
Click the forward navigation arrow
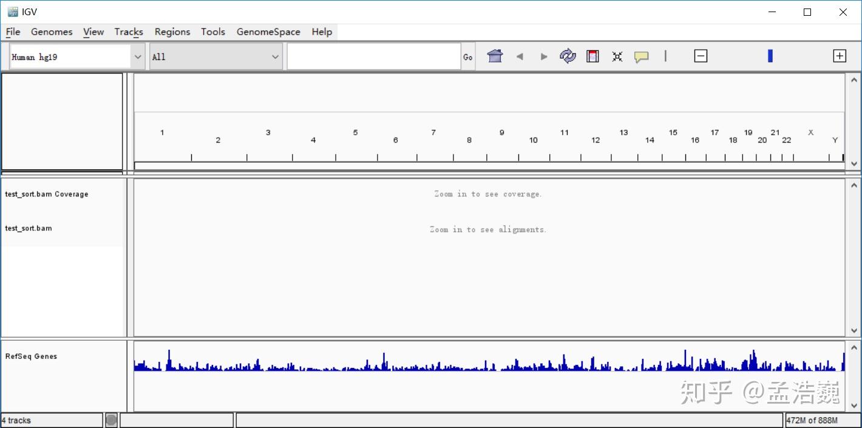pyautogui.click(x=543, y=56)
